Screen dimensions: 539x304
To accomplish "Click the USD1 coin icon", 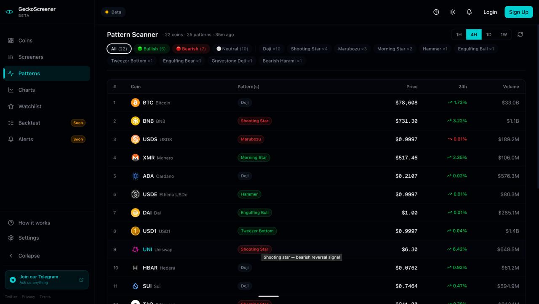I will pos(135,231).
